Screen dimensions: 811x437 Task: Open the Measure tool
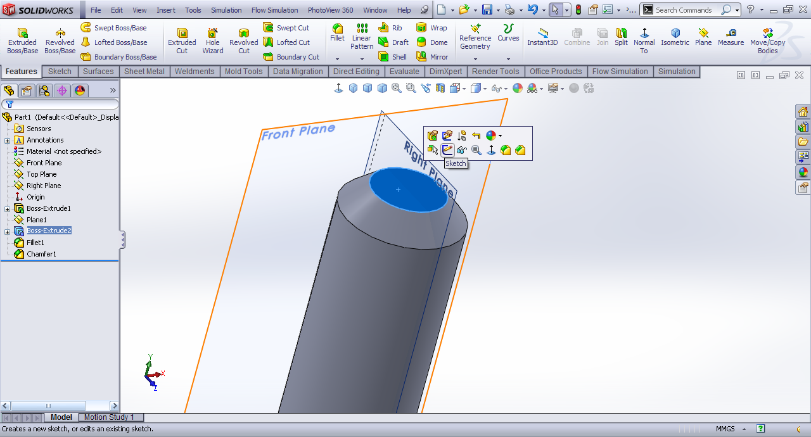point(731,37)
